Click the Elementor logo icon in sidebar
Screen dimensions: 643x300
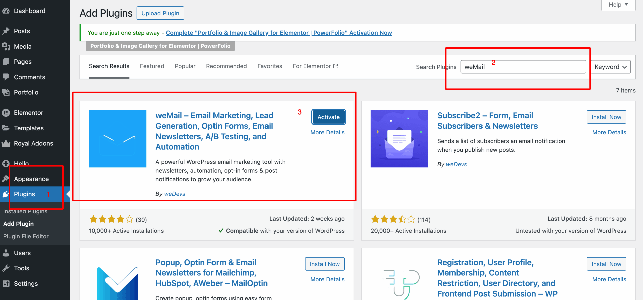(x=6, y=113)
